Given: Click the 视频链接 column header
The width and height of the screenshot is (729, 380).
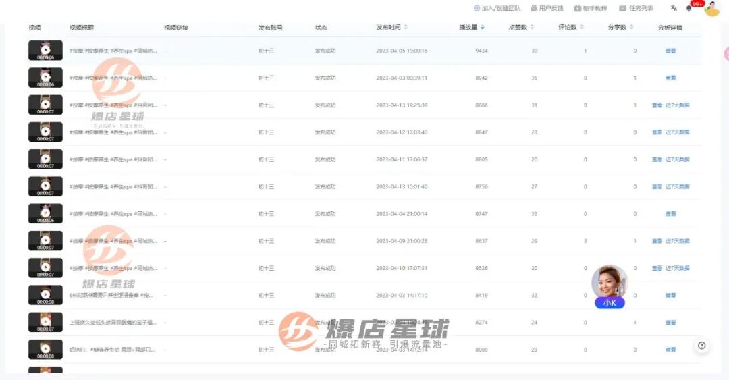Looking at the screenshot, I should coord(176,28).
